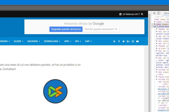Click the 24 febbraio 2017 date text
This screenshot has width=169, height=112.
tap(131, 14)
